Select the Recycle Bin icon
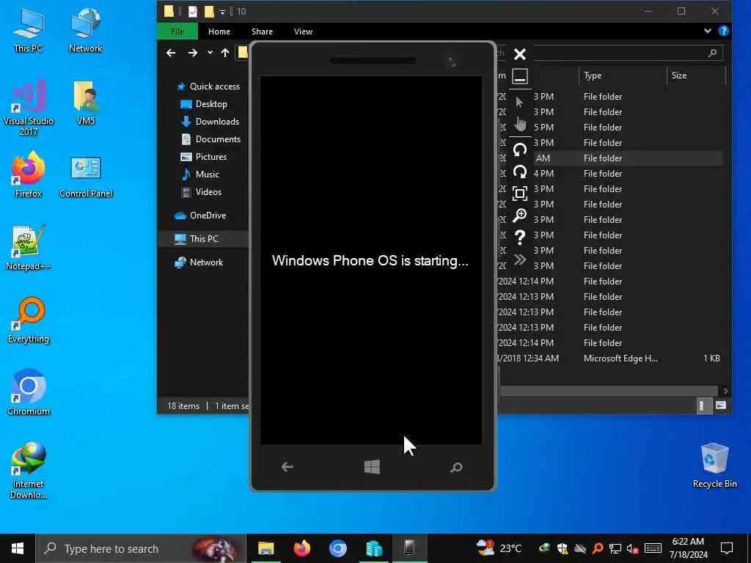 tap(714, 466)
